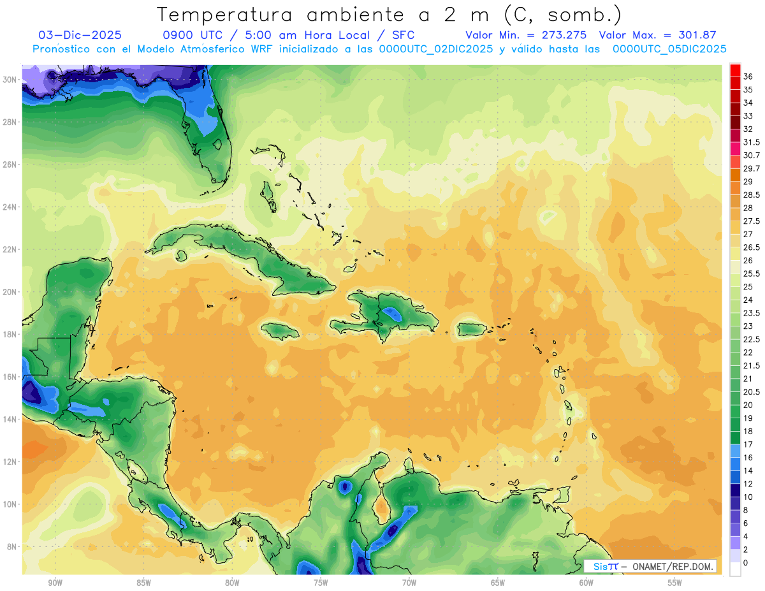Click the longitude label '70W'
Screen dimensions: 765x591
[409, 583]
